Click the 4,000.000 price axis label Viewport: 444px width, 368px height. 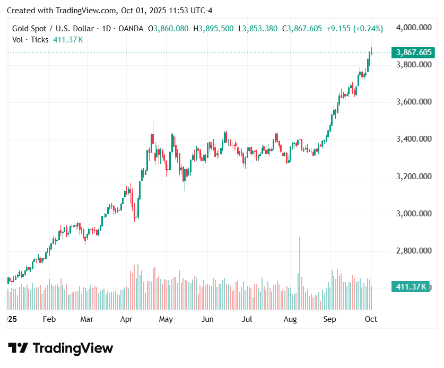click(x=413, y=27)
